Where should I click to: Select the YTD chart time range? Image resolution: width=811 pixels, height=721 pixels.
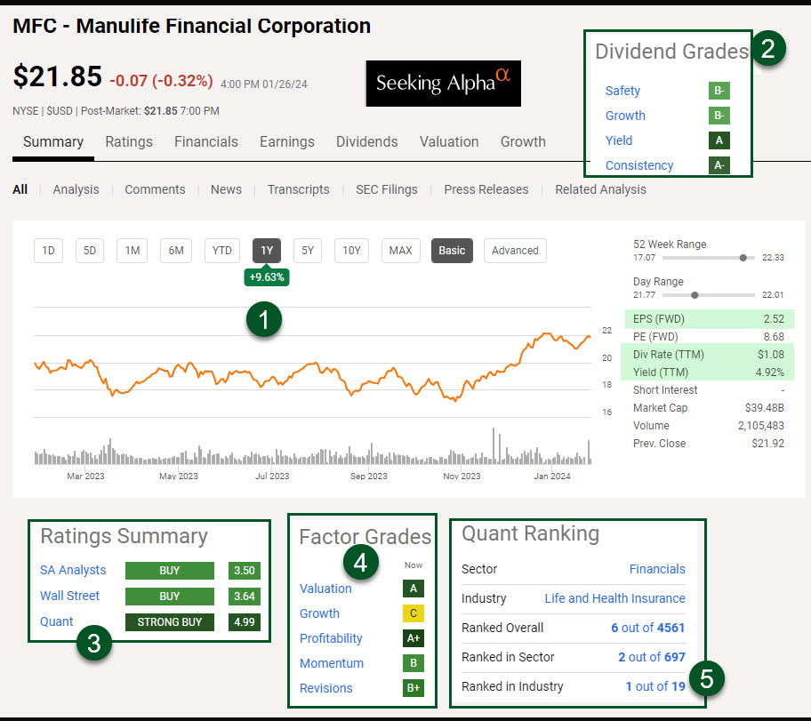coord(221,251)
